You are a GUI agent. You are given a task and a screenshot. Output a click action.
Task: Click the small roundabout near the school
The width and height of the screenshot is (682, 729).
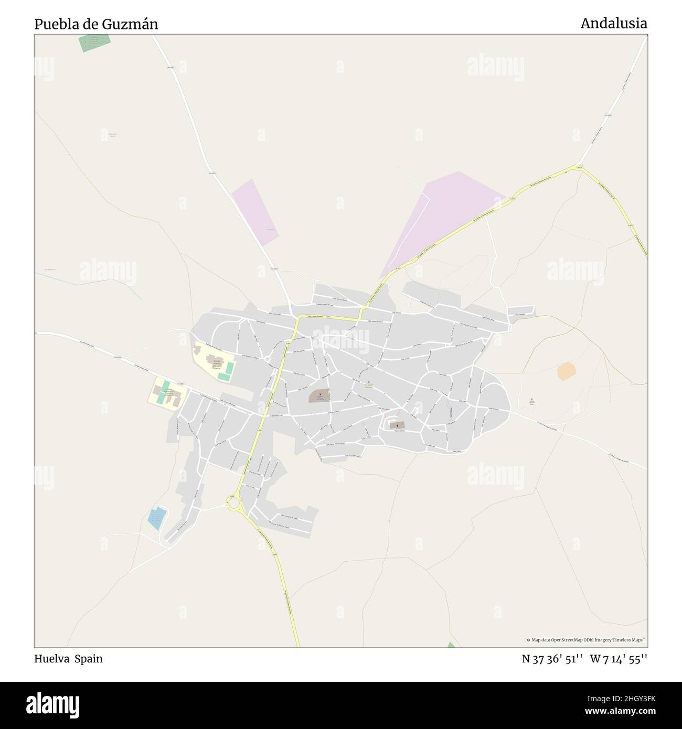(267, 359)
